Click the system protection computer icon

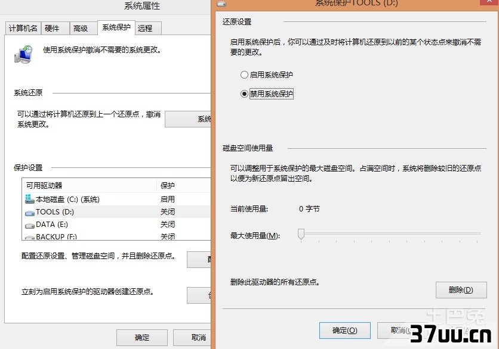click(x=23, y=54)
